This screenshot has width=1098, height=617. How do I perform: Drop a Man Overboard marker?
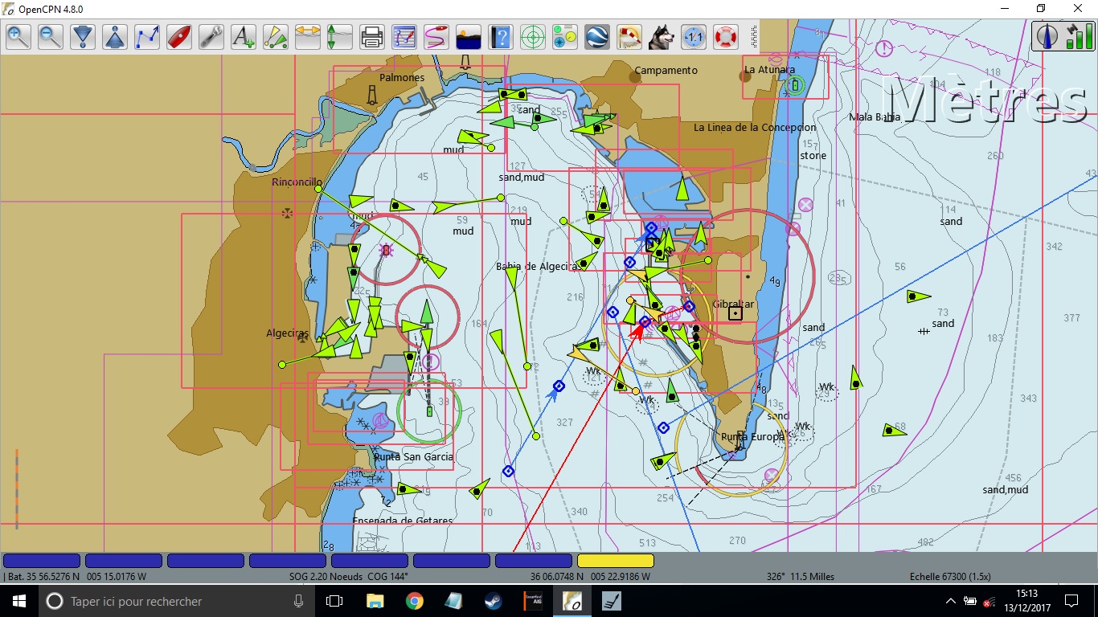[725, 36]
